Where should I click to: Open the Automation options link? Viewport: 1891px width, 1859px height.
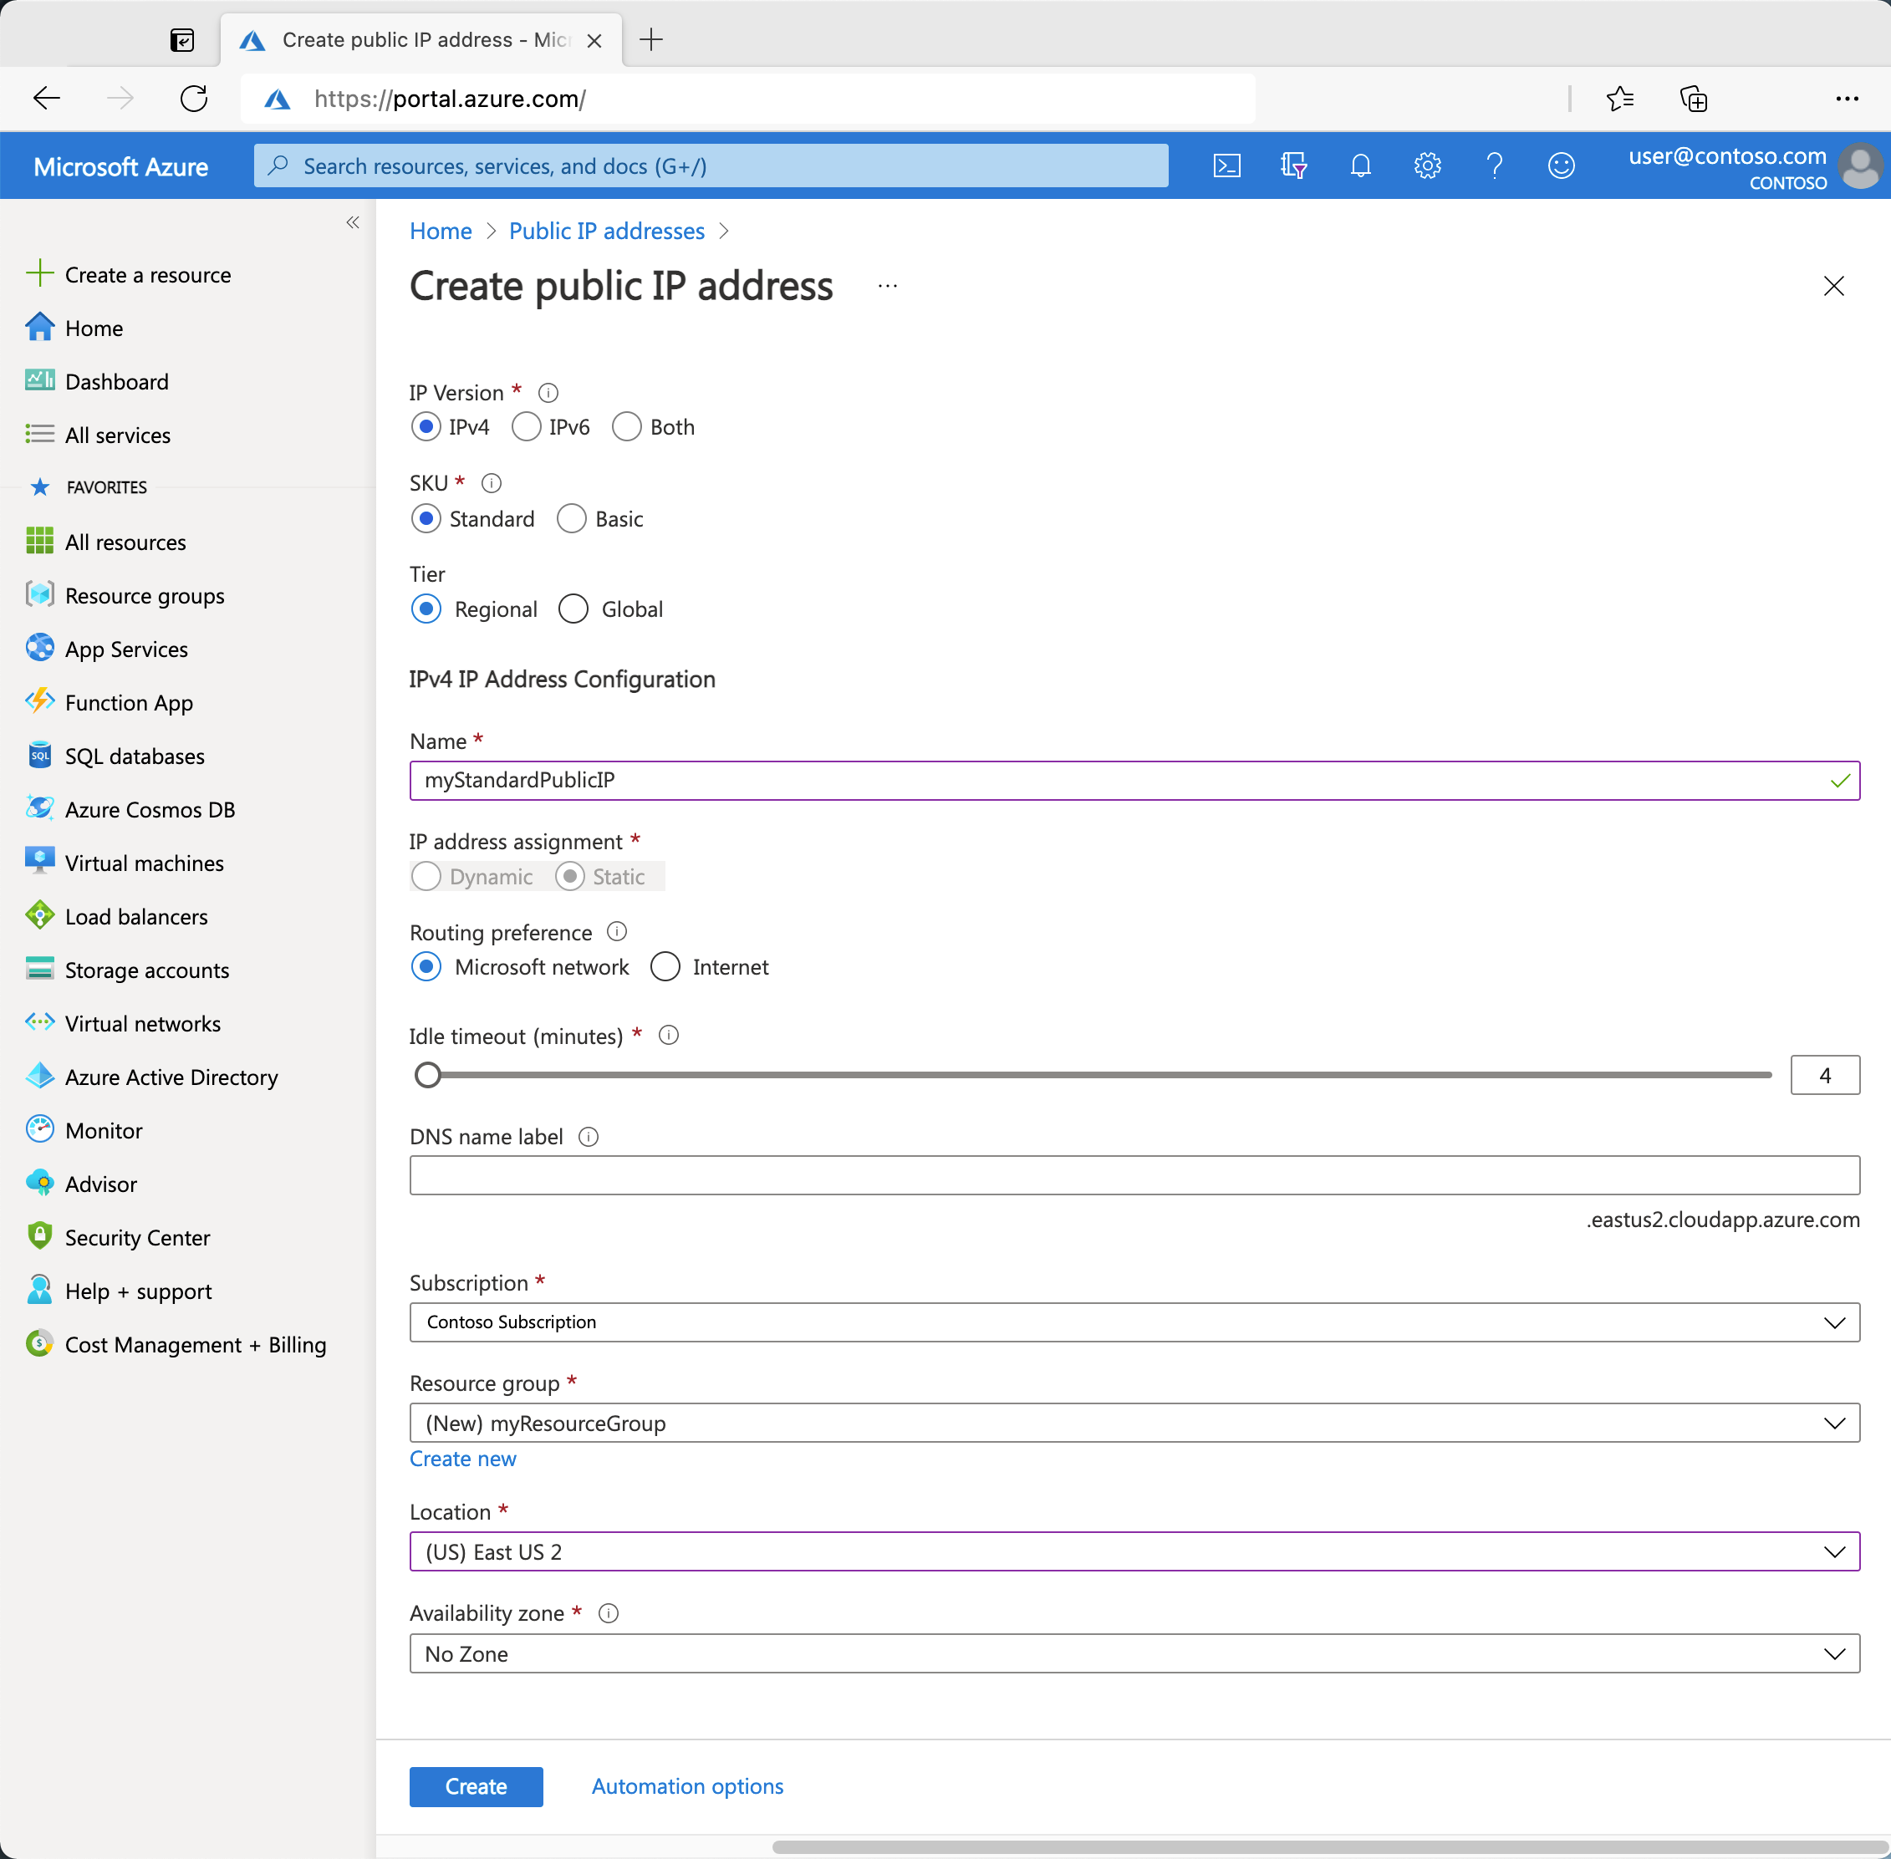click(x=687, y=1785)
